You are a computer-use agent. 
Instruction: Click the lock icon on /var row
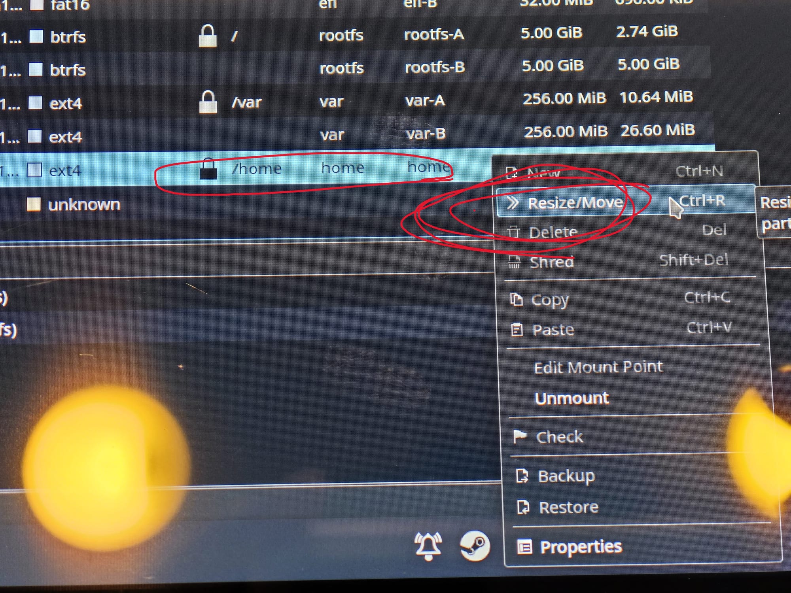click(208, 102)
